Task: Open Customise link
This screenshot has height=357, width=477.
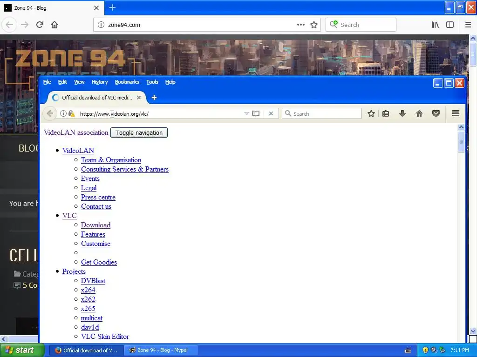Action: click(95, 244)
